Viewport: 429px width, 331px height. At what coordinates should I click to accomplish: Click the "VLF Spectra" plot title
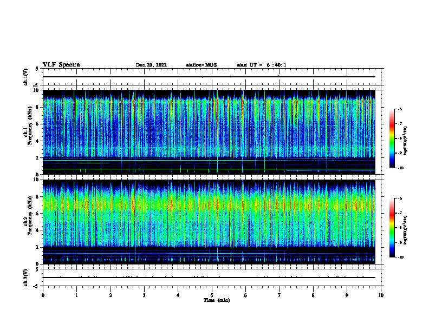[x=61, y=65]
